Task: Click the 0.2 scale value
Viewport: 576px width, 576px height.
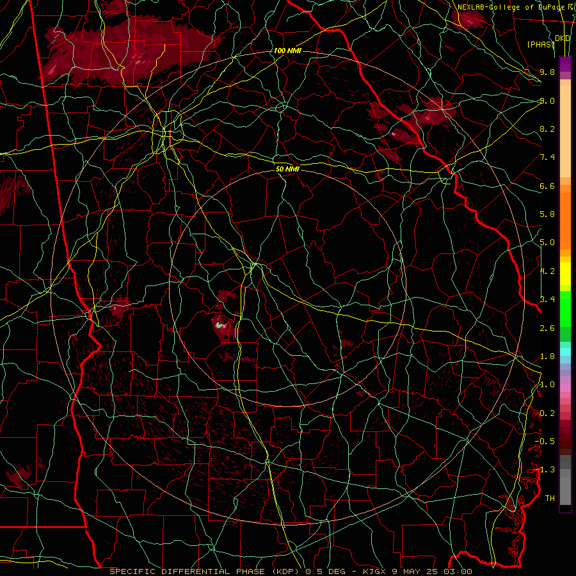Action: click(x=547, y=413)
